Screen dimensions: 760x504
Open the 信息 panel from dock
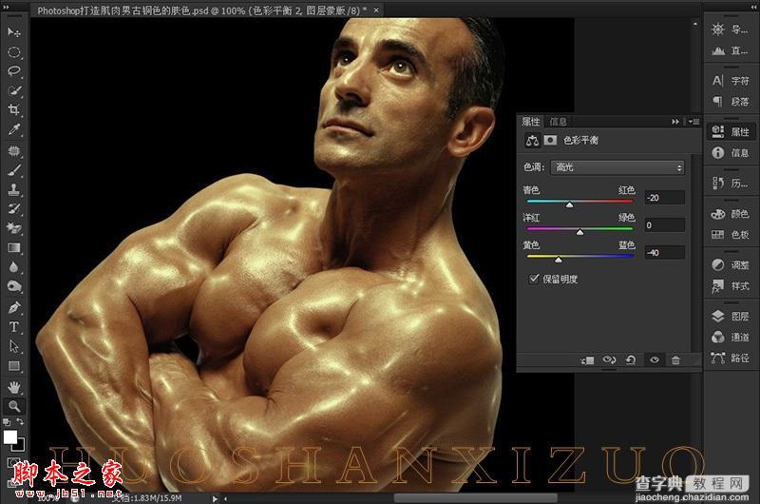tap(731, 153)
